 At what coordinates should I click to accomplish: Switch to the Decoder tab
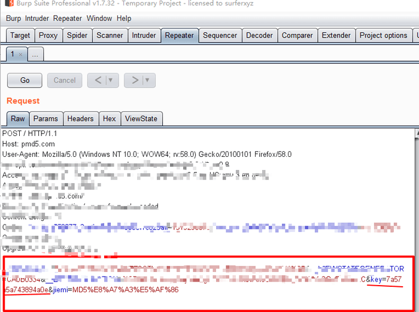tap(259, 35)
